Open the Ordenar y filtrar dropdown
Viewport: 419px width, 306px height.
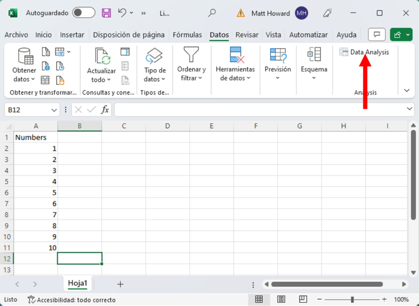click(x=191, y=73)
